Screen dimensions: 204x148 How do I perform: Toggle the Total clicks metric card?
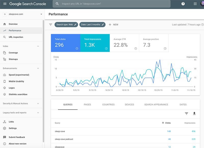pyautogui.click(x=66, y=43)
